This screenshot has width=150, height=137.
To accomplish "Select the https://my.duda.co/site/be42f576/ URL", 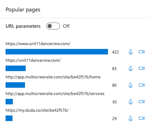I will click(37, 110).
